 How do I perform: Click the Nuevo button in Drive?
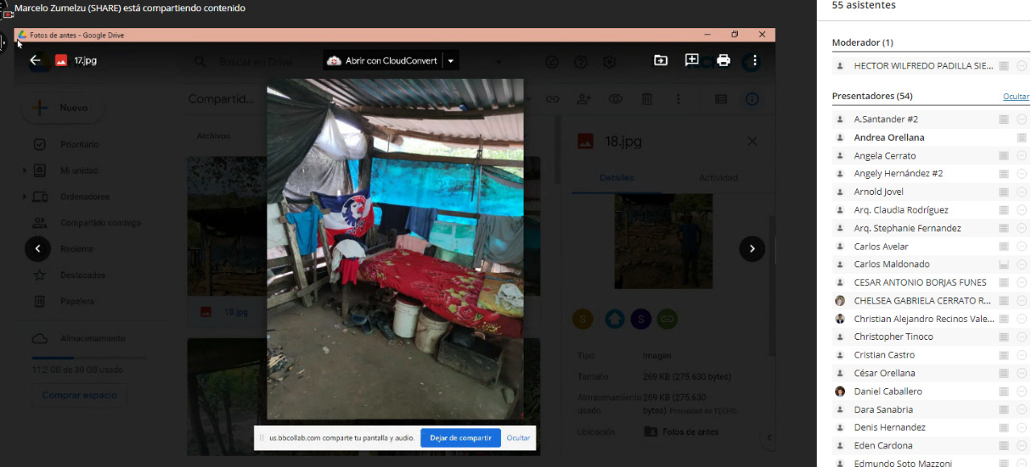pyautogui.click(x=61, y=108)
